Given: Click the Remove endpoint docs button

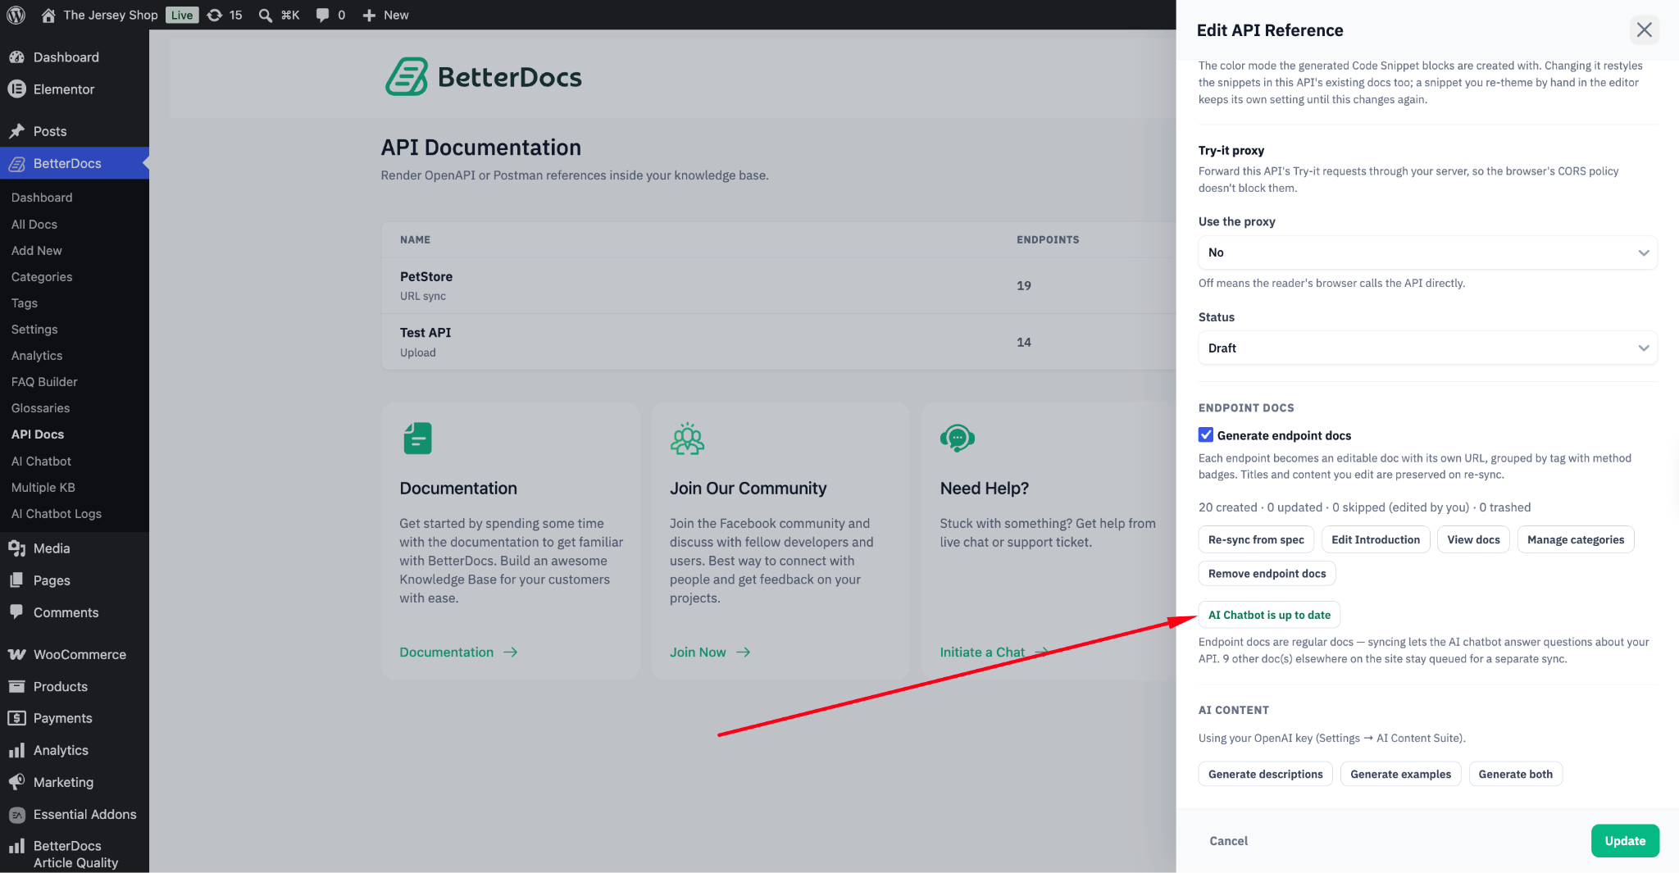Looking at the screenshot, I should (1267, 573).
